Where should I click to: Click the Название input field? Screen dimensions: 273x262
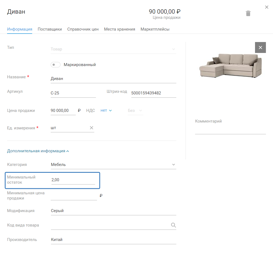(113, 79)
